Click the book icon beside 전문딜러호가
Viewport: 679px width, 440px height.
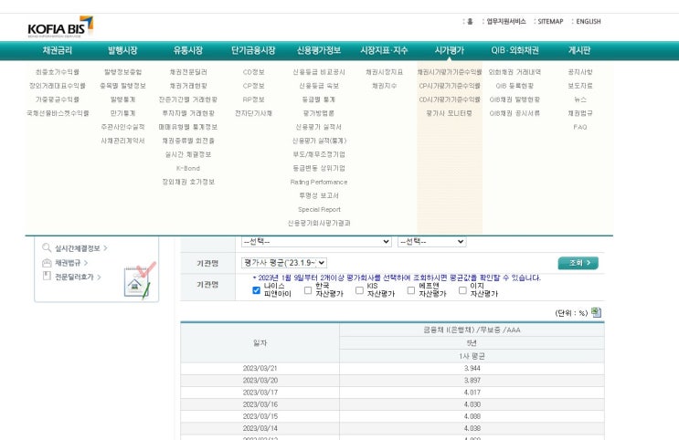47,276
